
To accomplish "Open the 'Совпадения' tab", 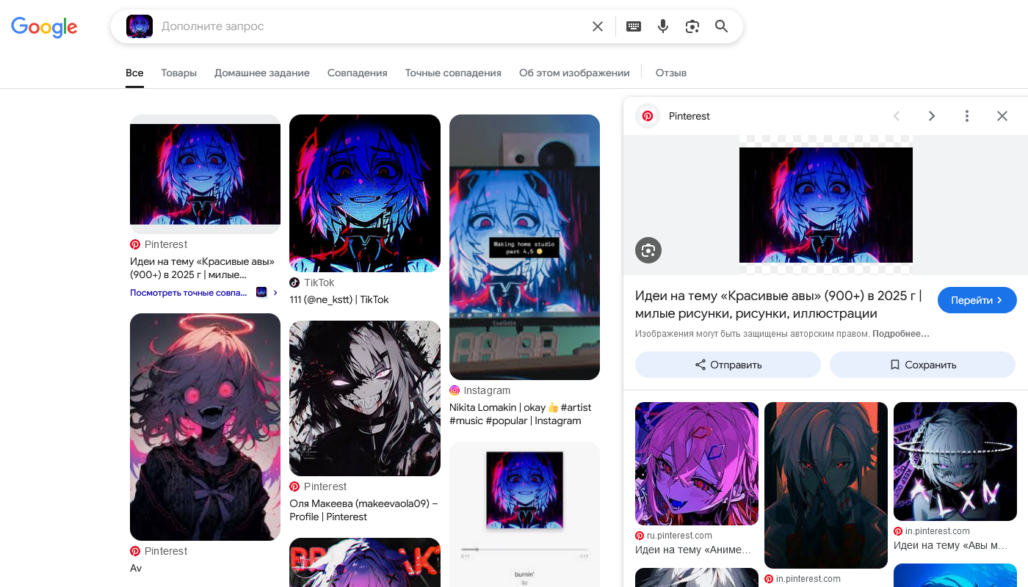I will 358,73.
